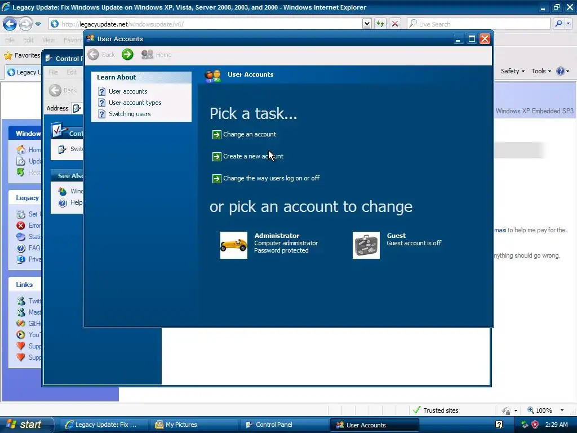The image size is (577, 433).
Task: Select 'Change the way users log on or off'
Action: click(x=271, y=178)
